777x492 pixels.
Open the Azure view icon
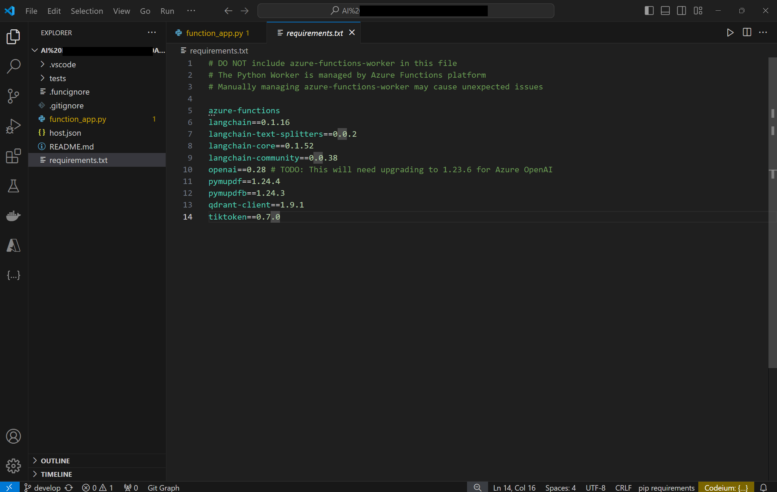click(x=13, y=245)
